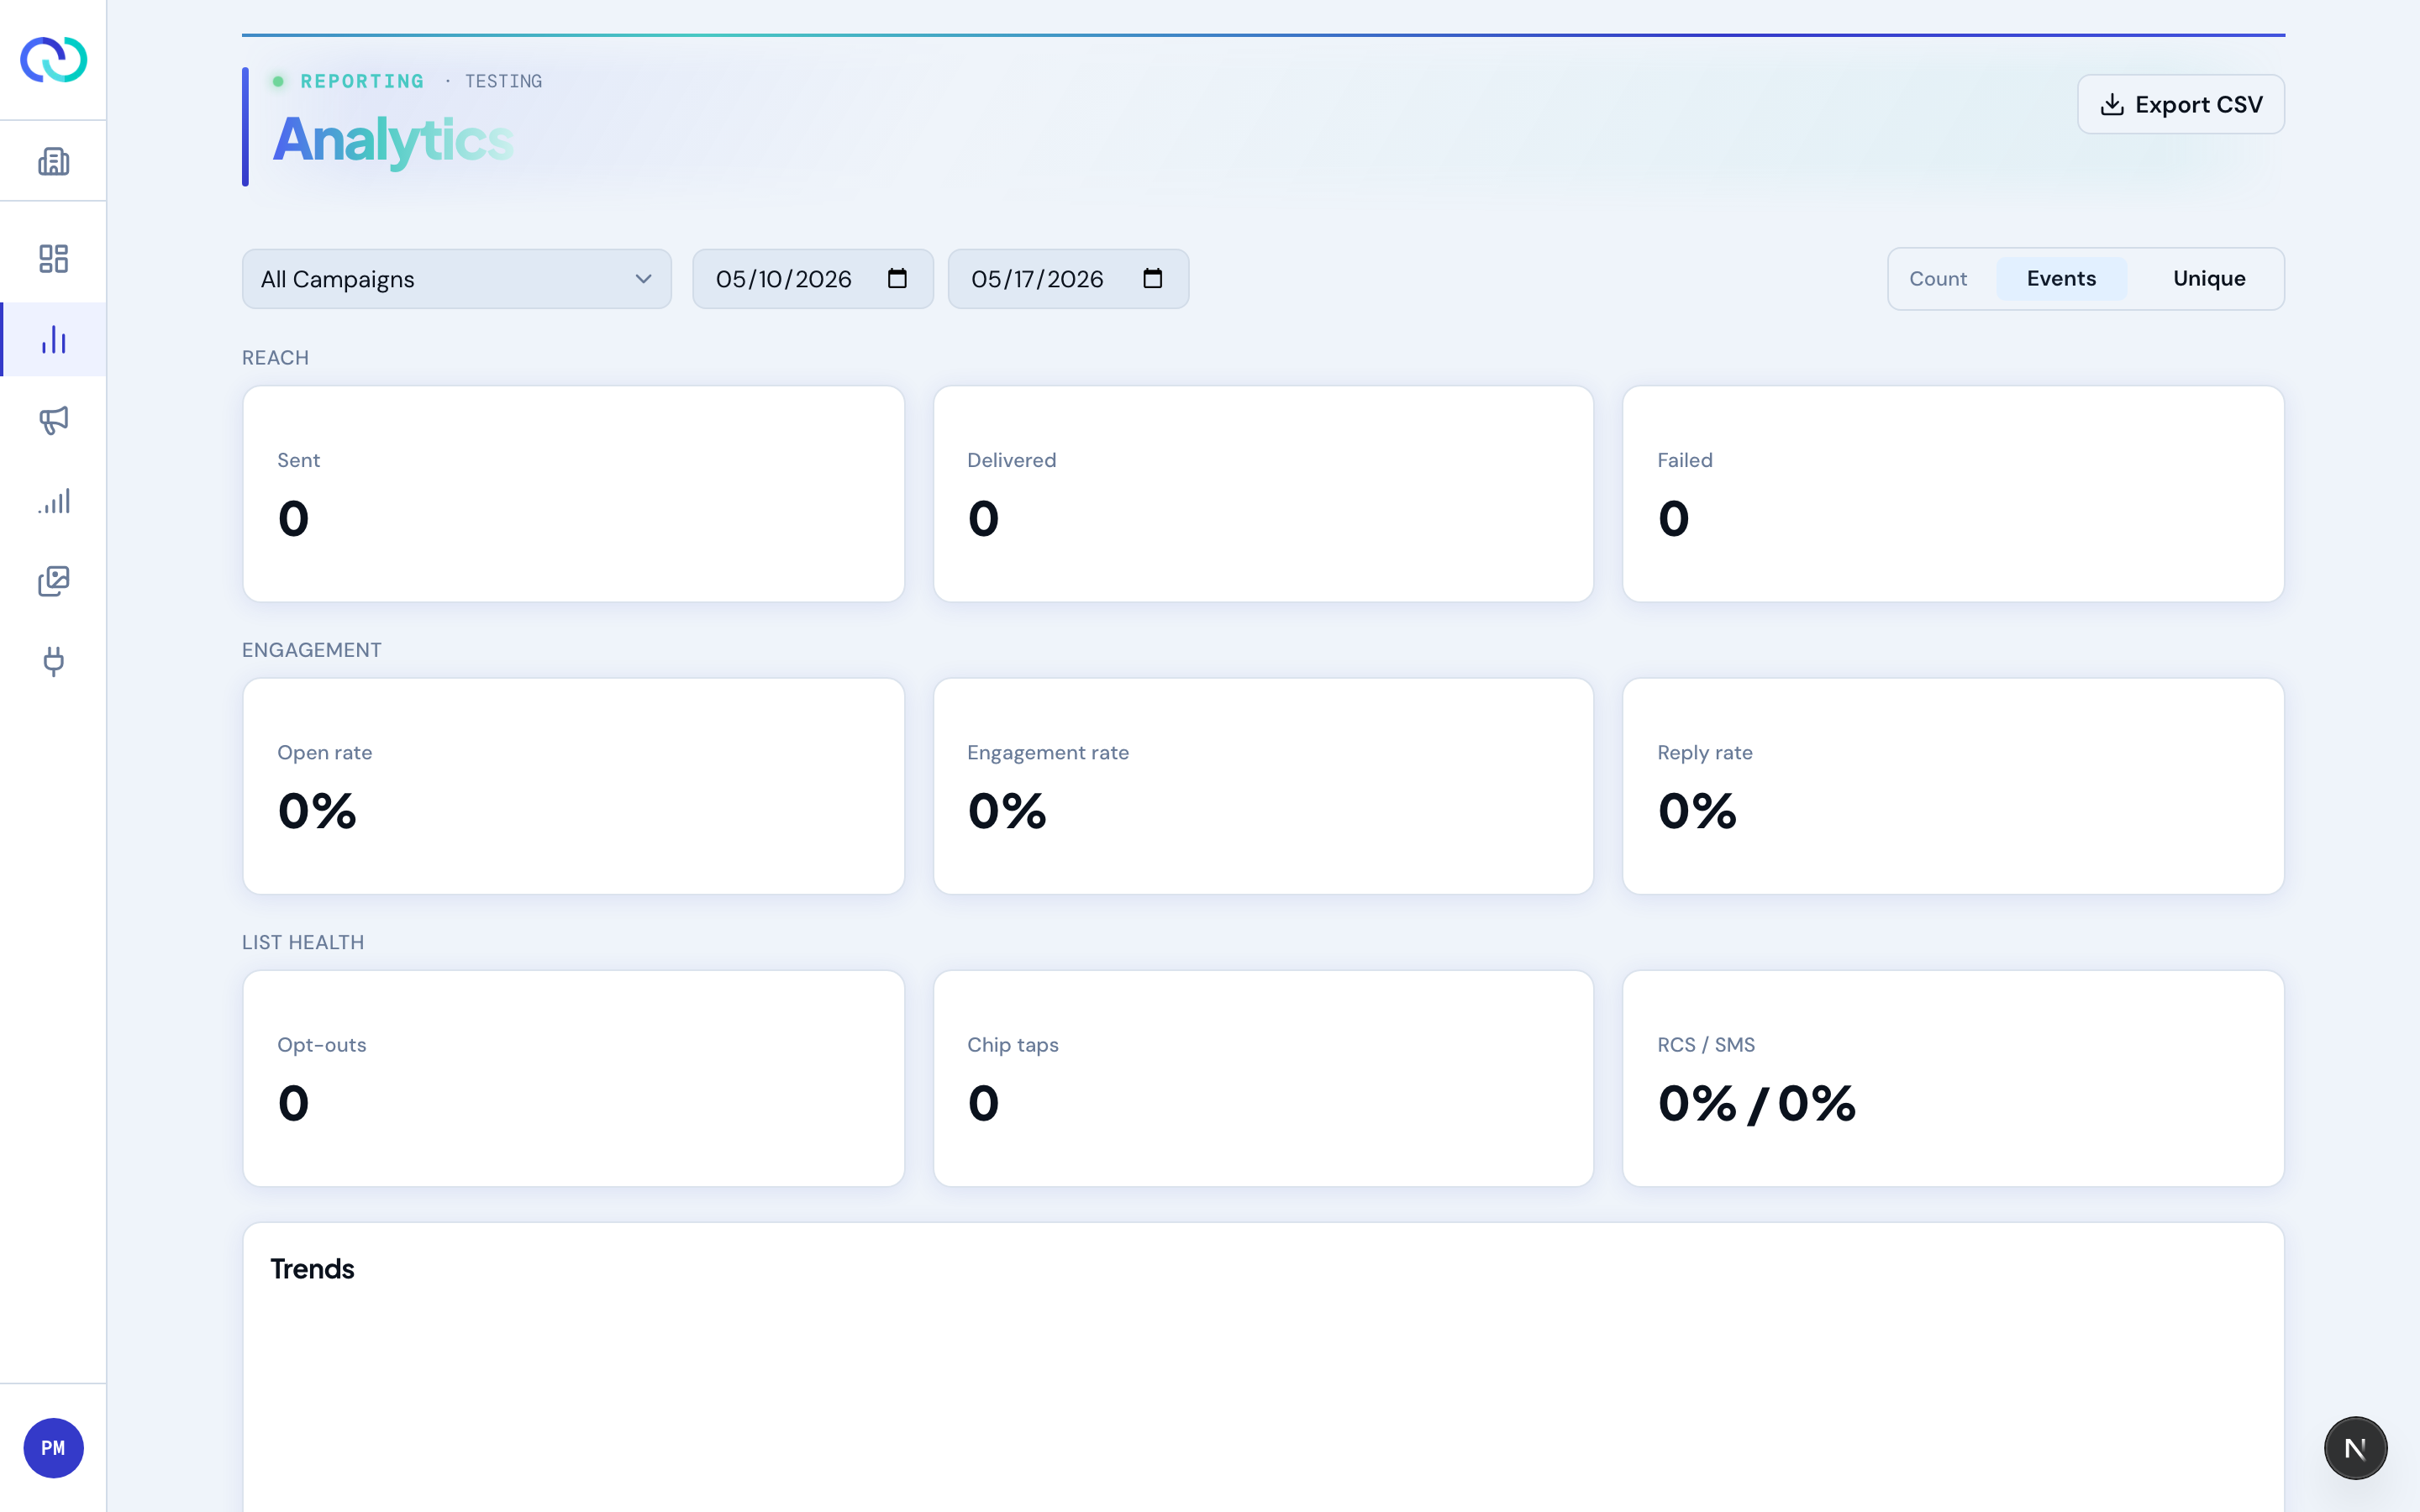The width and height of the screenshot is (2420, 1512).
Task: Click the REPORTING breadcrumb label
Action: coord(362,81)
